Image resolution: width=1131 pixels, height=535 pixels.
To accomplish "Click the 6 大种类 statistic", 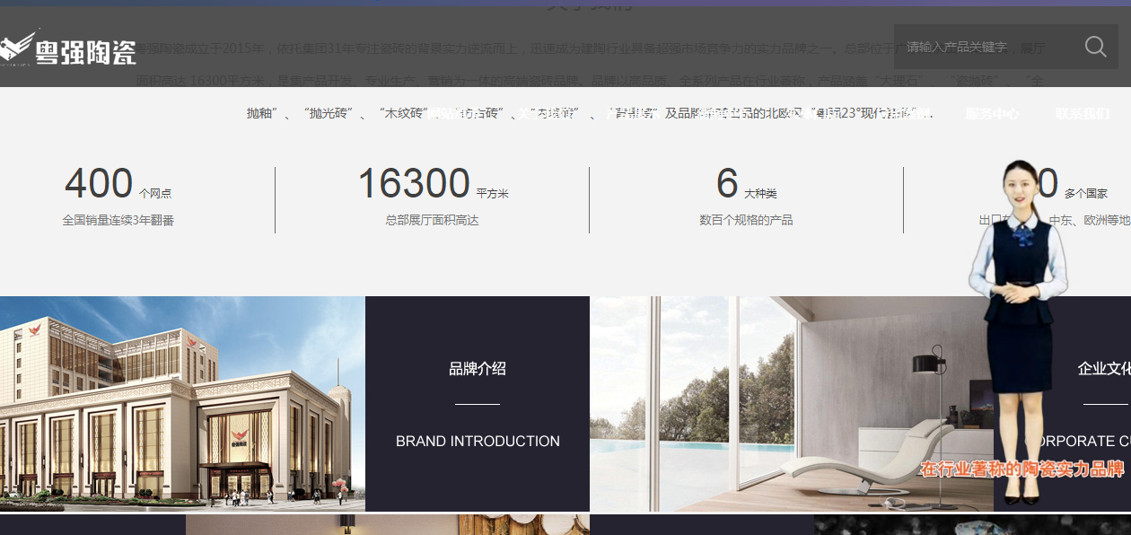I will point(746,184).
